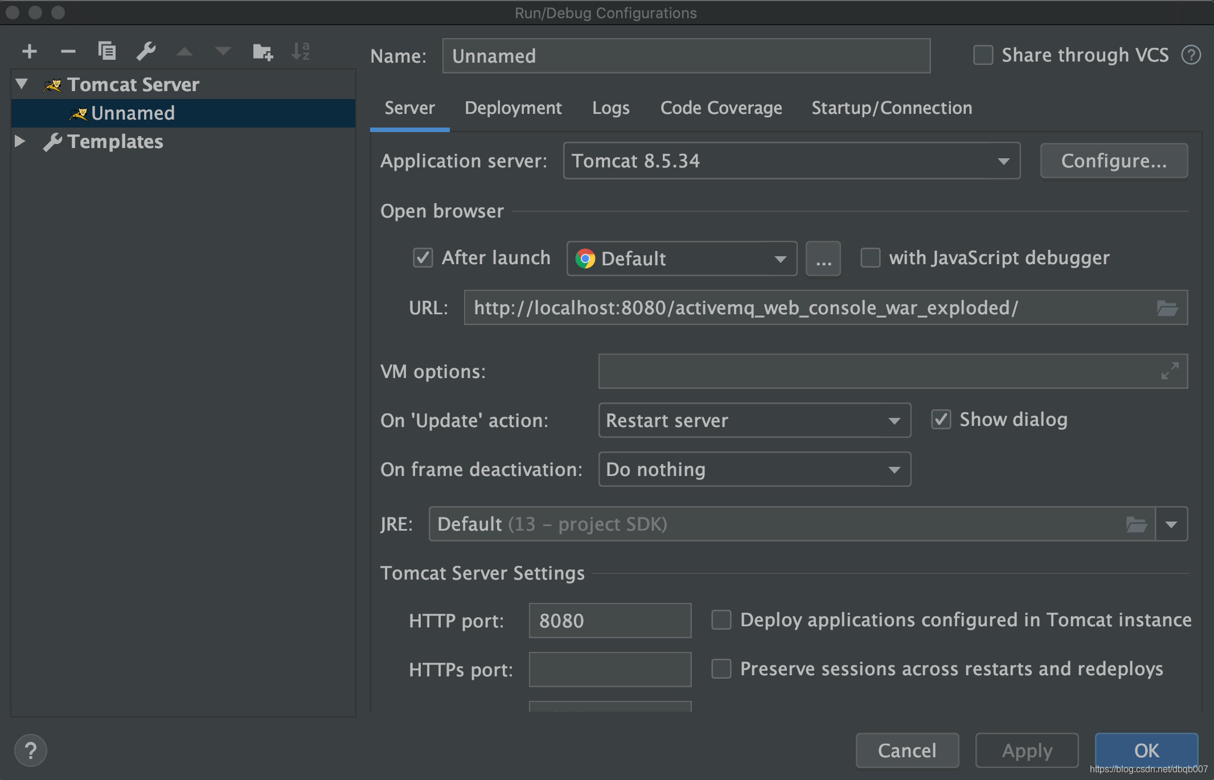This screenshot has width=1214, height=780.
Task: Click the Templates wrench icon in tree
Action: 52,142
